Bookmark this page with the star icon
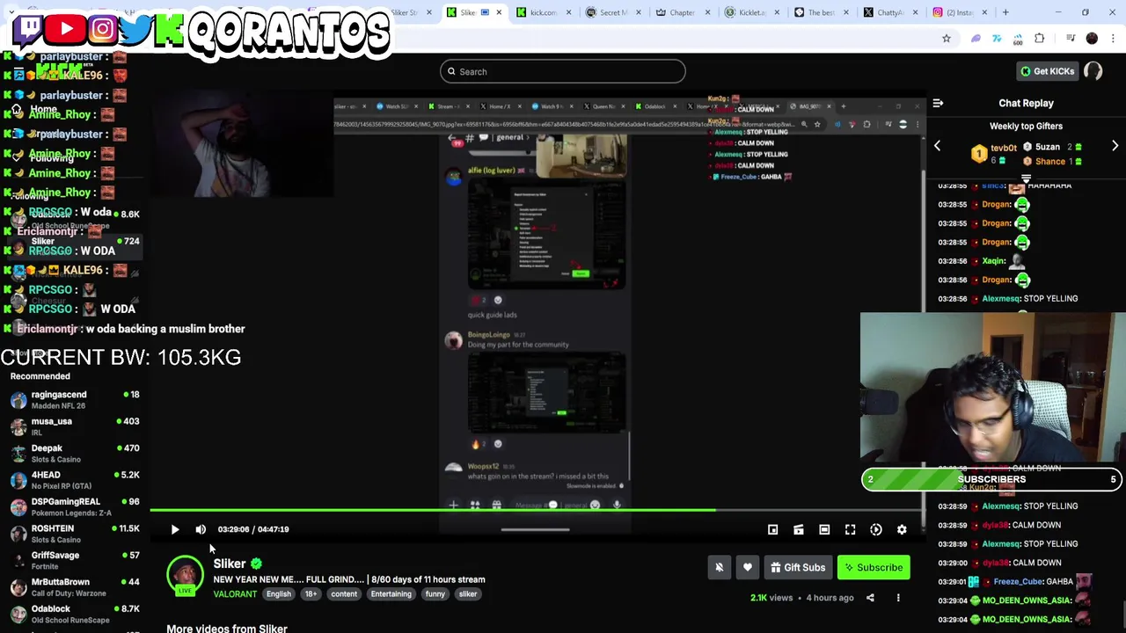This screenshot has height=633, width=1126. click(947, 38)
